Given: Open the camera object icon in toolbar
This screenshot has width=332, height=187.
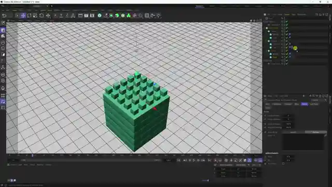Looking at the screenshot, I should coord(153,16).
